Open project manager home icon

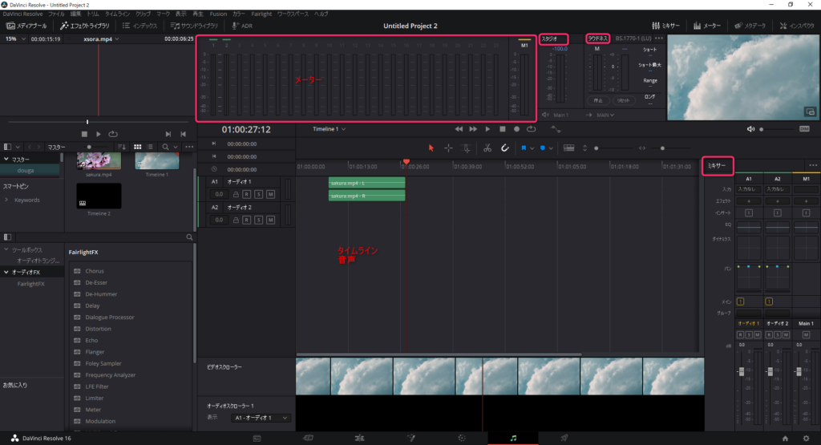click(785, 439)
